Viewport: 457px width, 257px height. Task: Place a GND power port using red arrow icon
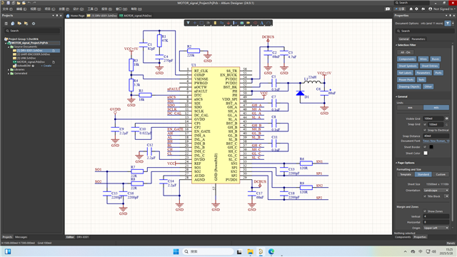[228, 23]
